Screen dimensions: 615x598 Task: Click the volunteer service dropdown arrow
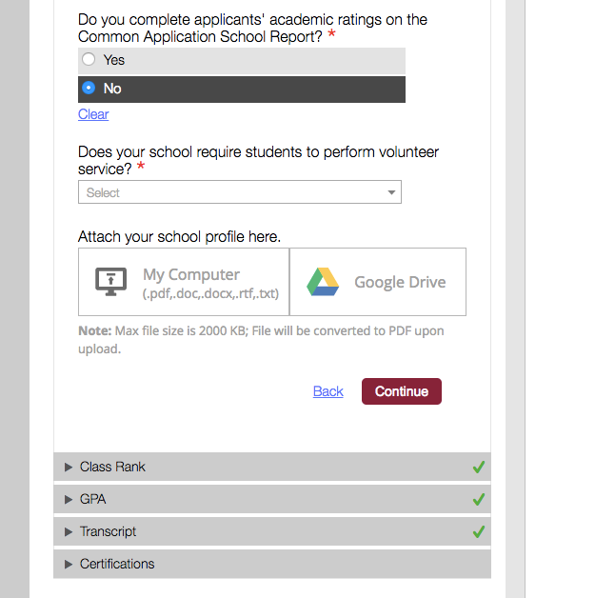pyautogui.click(x=391, y=192)
